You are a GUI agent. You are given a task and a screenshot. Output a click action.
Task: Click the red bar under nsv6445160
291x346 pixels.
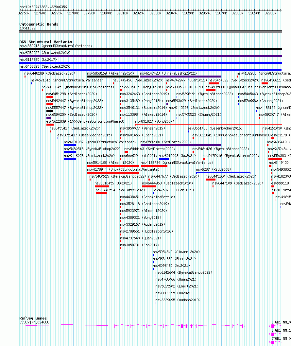(x=211, y=180)
